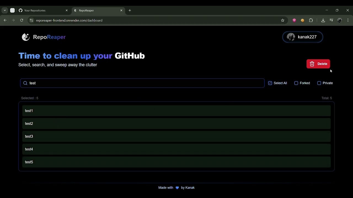The width and height of the screenshot is (353, 198).
Task: Click the 'Time to clean up your GitHub' heading
Action: 82,56
